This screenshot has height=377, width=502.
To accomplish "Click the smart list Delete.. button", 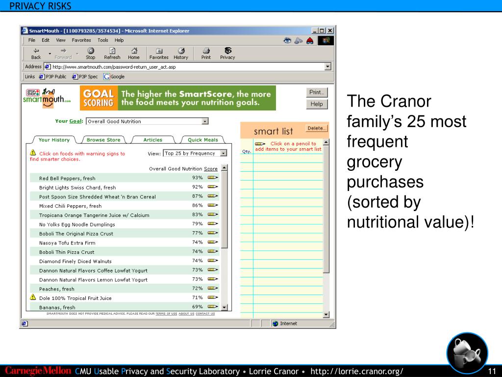I will point(316,128).
